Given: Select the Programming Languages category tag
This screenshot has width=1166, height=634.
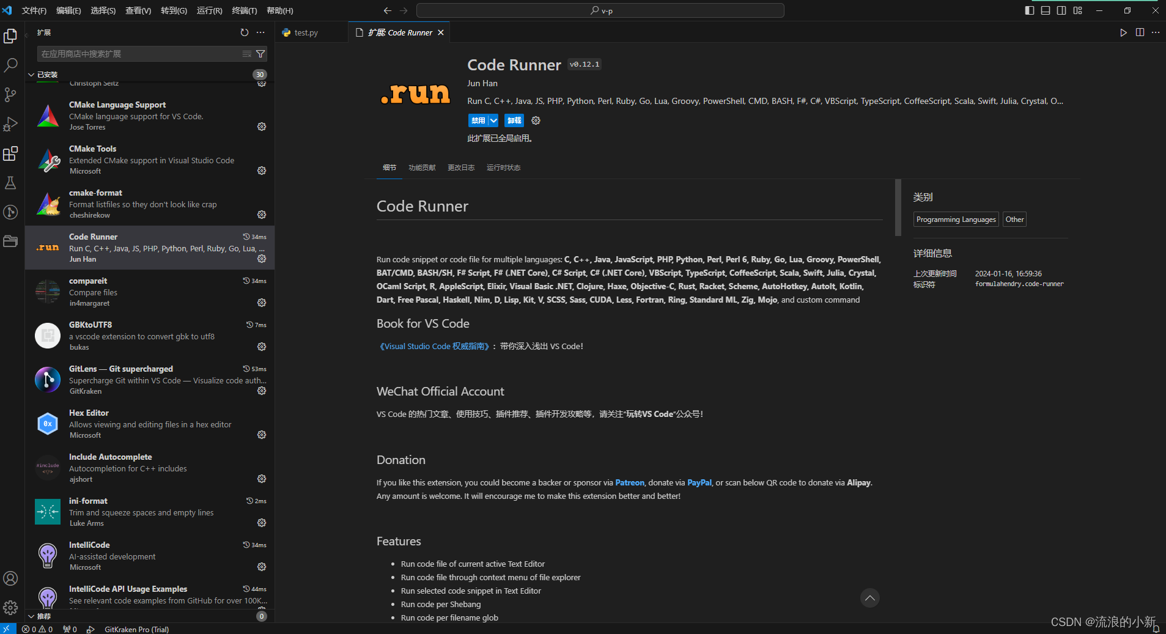Looking at the screenshot, I should [956, 219].
